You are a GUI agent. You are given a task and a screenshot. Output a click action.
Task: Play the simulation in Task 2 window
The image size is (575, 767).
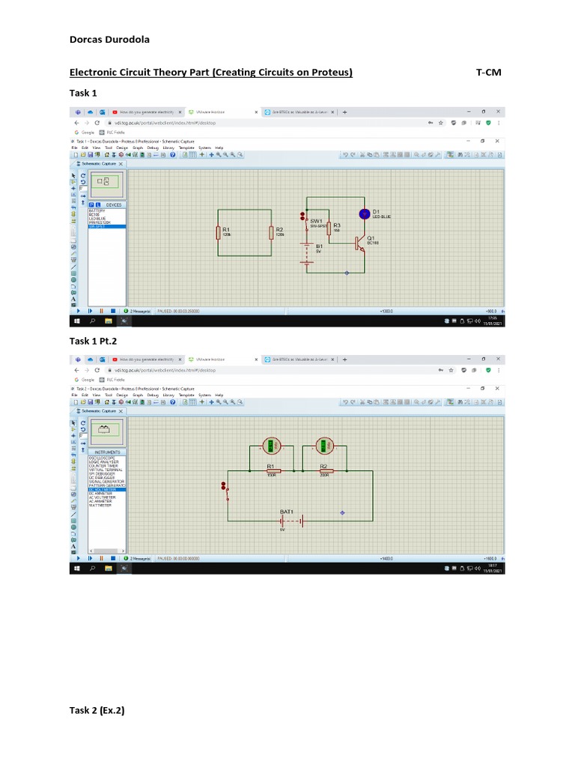pos(78,558)
